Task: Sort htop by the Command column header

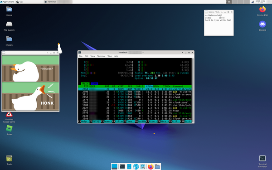Action: tap(178, 87)
